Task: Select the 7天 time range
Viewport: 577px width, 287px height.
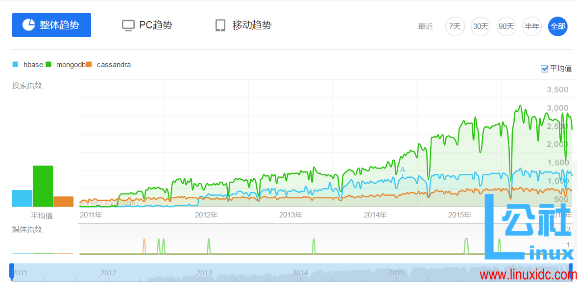Action: (455, 26)
